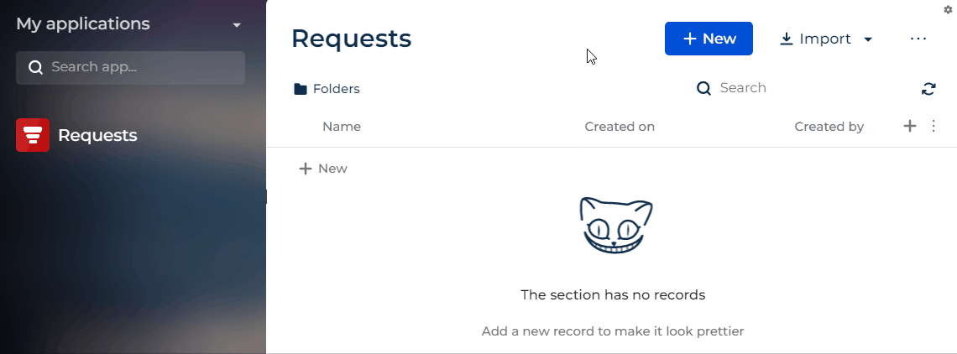The height and width of the screenshot is (354, 957).
Task: Sort by the Name column header
Action: pyautogui.click(x=342, y=127)
